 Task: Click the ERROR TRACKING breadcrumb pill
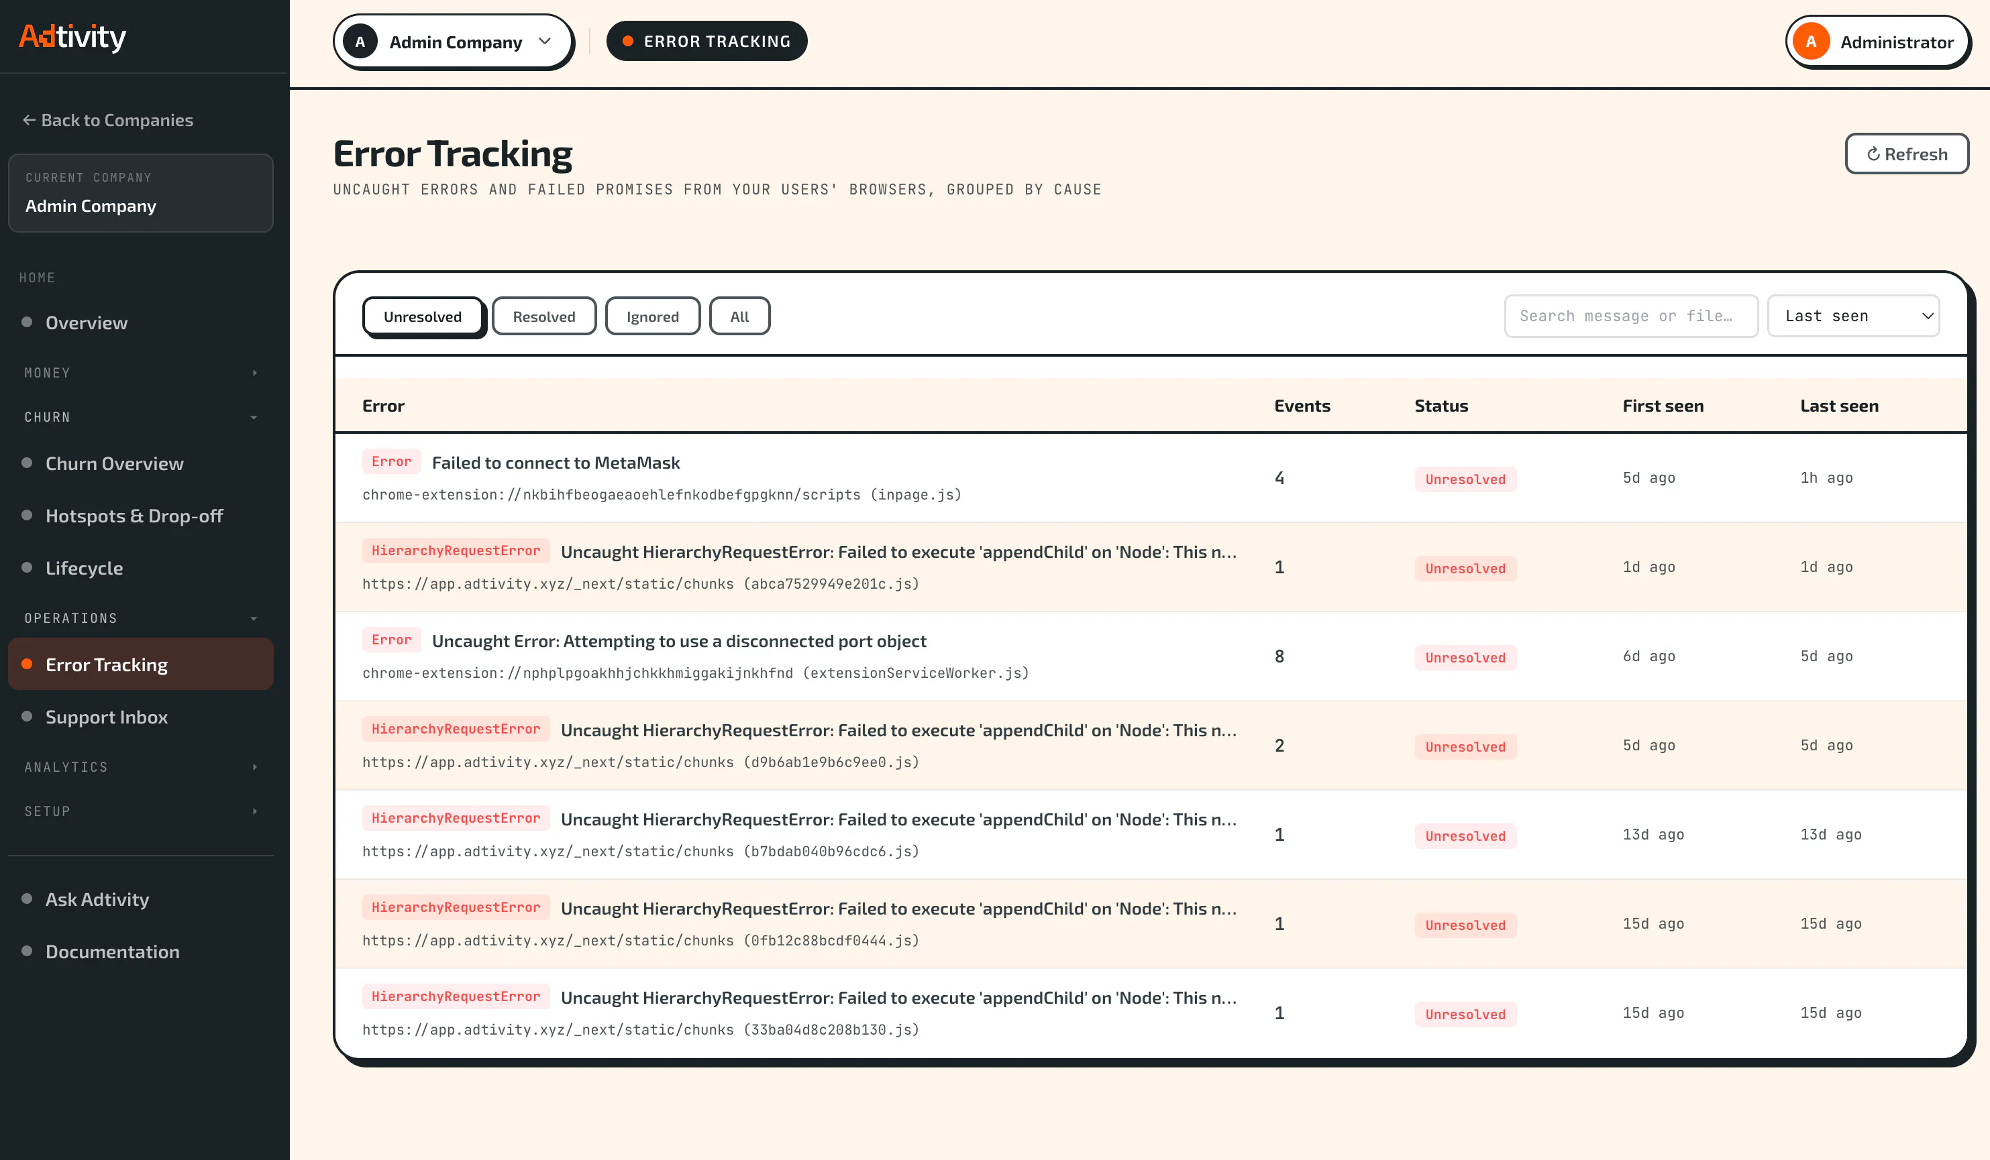pyautogui.click(x=706, y=41)
